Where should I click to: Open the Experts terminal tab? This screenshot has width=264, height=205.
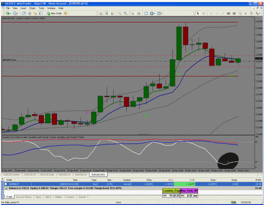coord(71,197)
